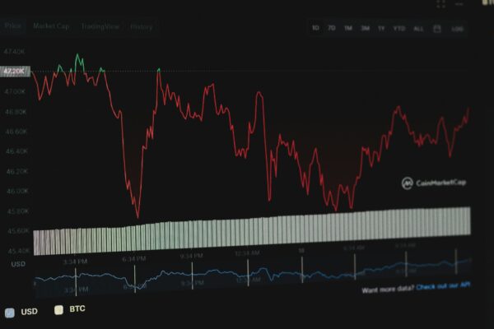
Task: Click the gray volume bars area
Action: click(x=252, y=231)
